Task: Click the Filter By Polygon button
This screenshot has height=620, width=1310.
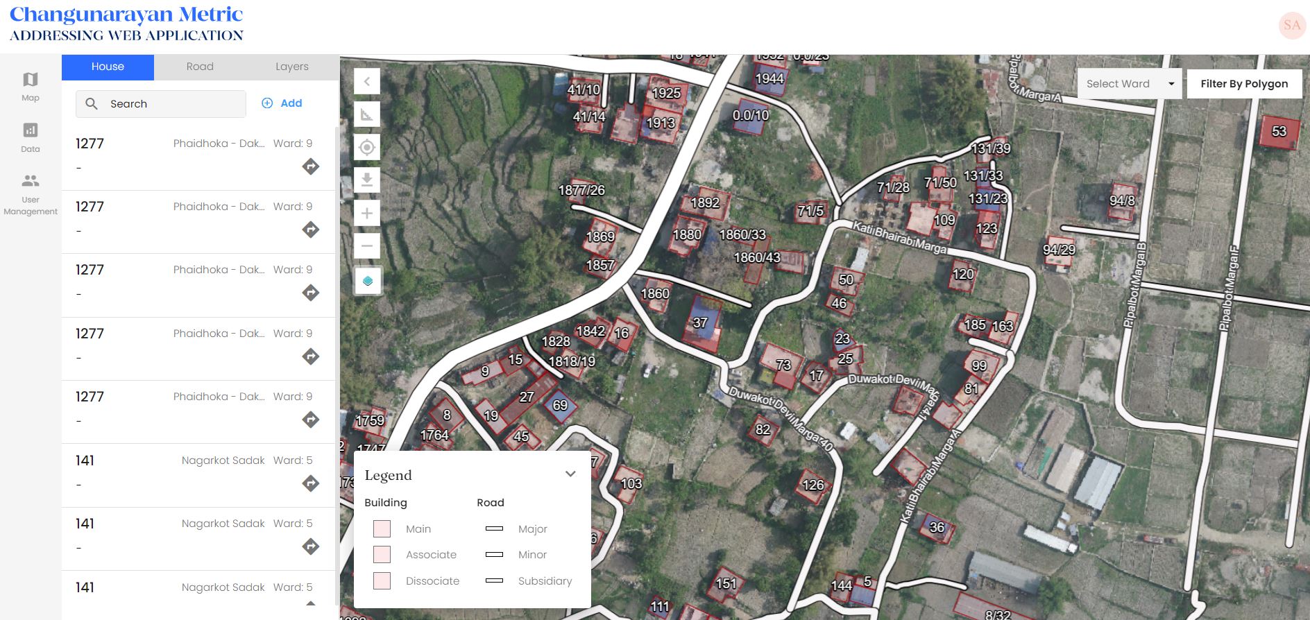Action: pyautogui.click(x=1244, y=84)
